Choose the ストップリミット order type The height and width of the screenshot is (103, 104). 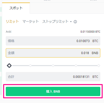pyautogui.click(x=55, y=22)
